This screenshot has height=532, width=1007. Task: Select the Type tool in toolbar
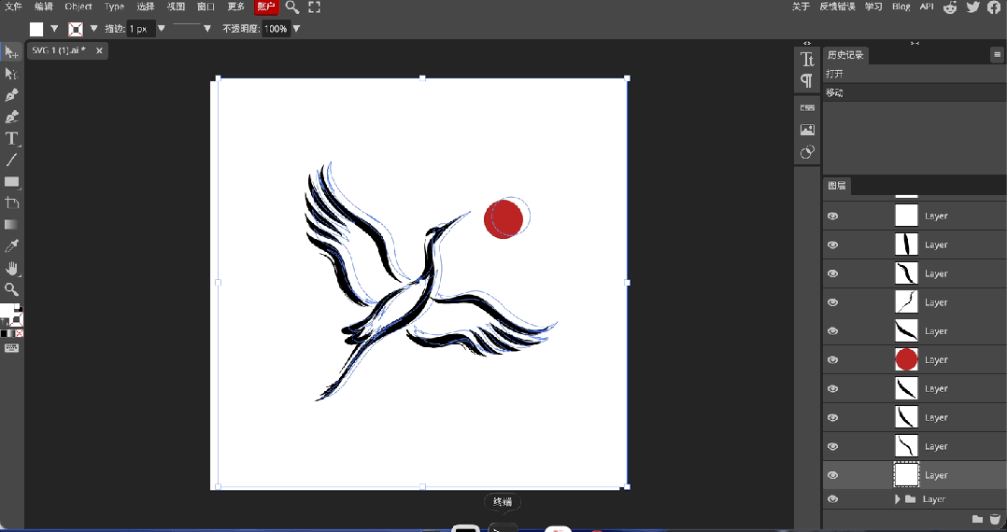(x=11, y=139)
